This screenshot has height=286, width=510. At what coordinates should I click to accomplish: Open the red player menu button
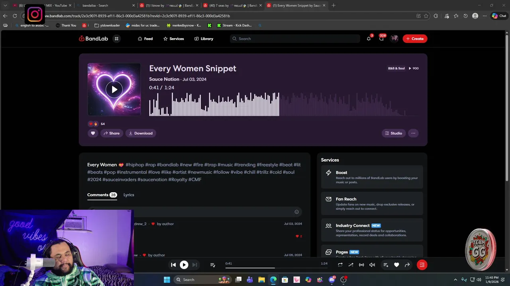[x=422, y=265]
